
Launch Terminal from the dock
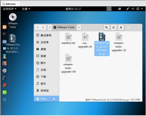click(5, 34)
